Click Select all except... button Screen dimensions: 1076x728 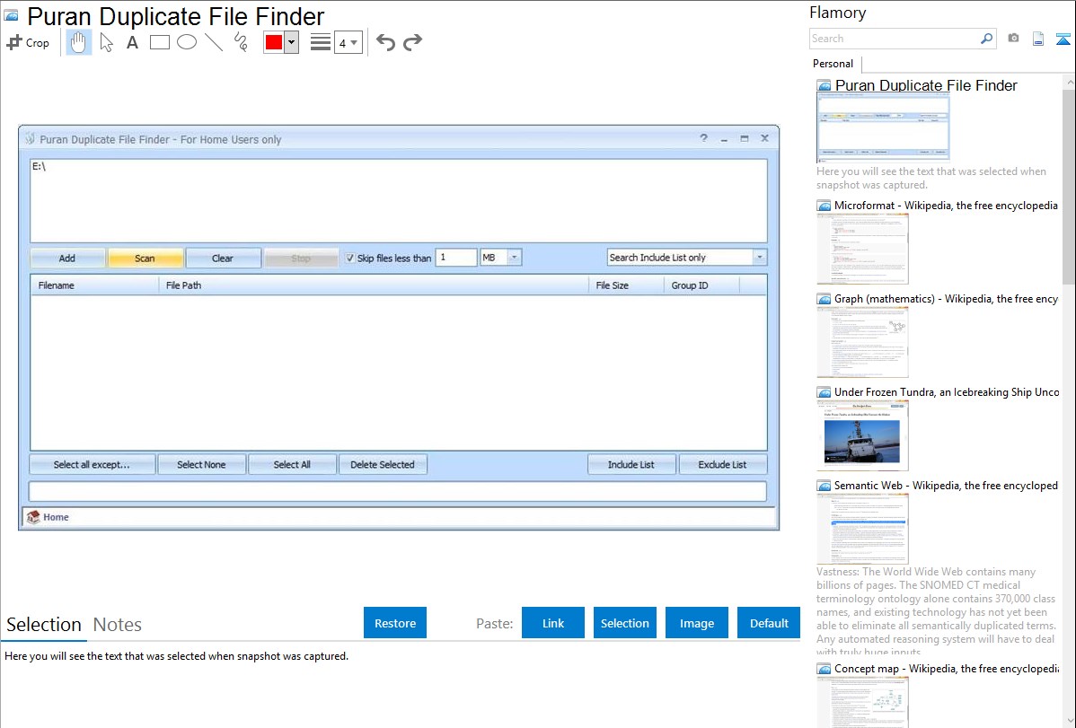click(92, 464)
